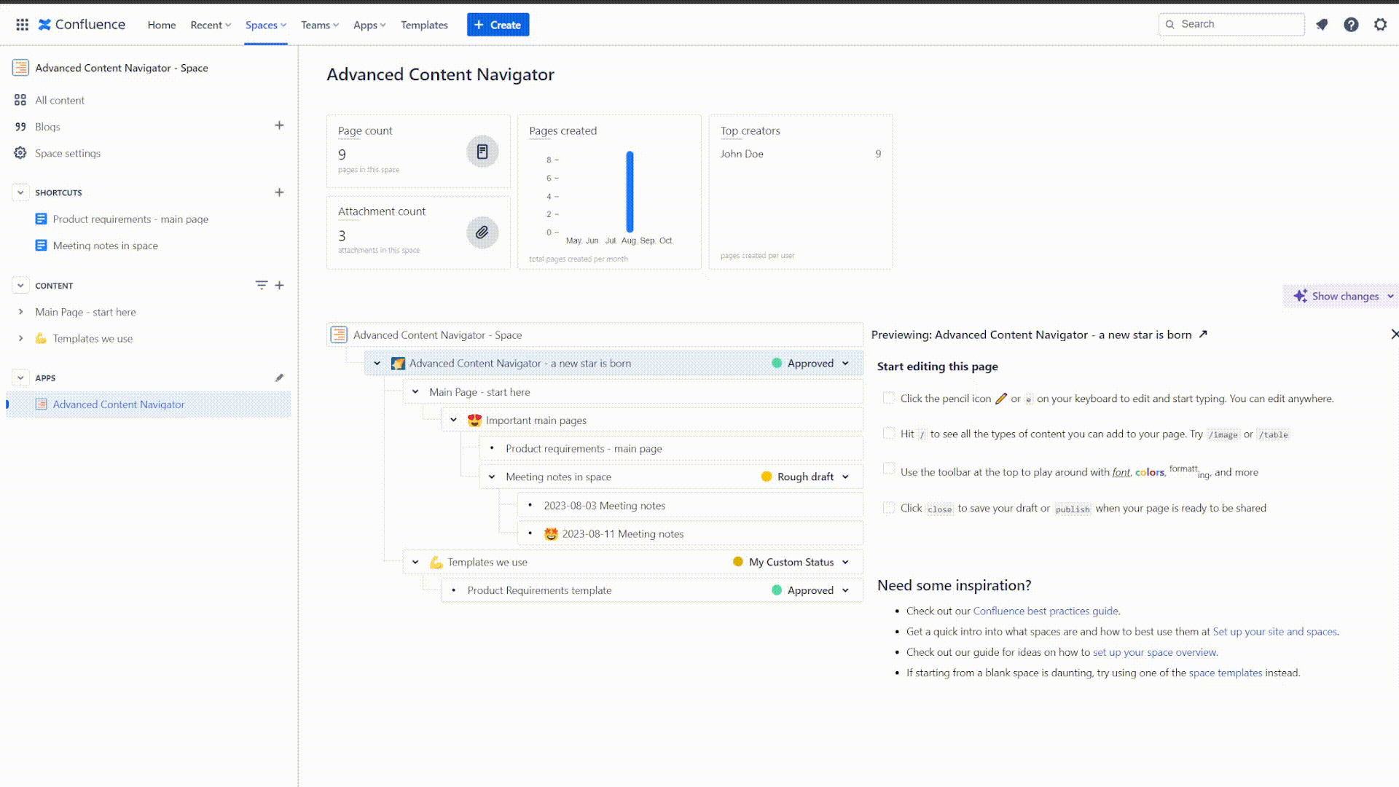Click the Create button
Viewport: 1399px width, 787px height.
tap(498, 25)
